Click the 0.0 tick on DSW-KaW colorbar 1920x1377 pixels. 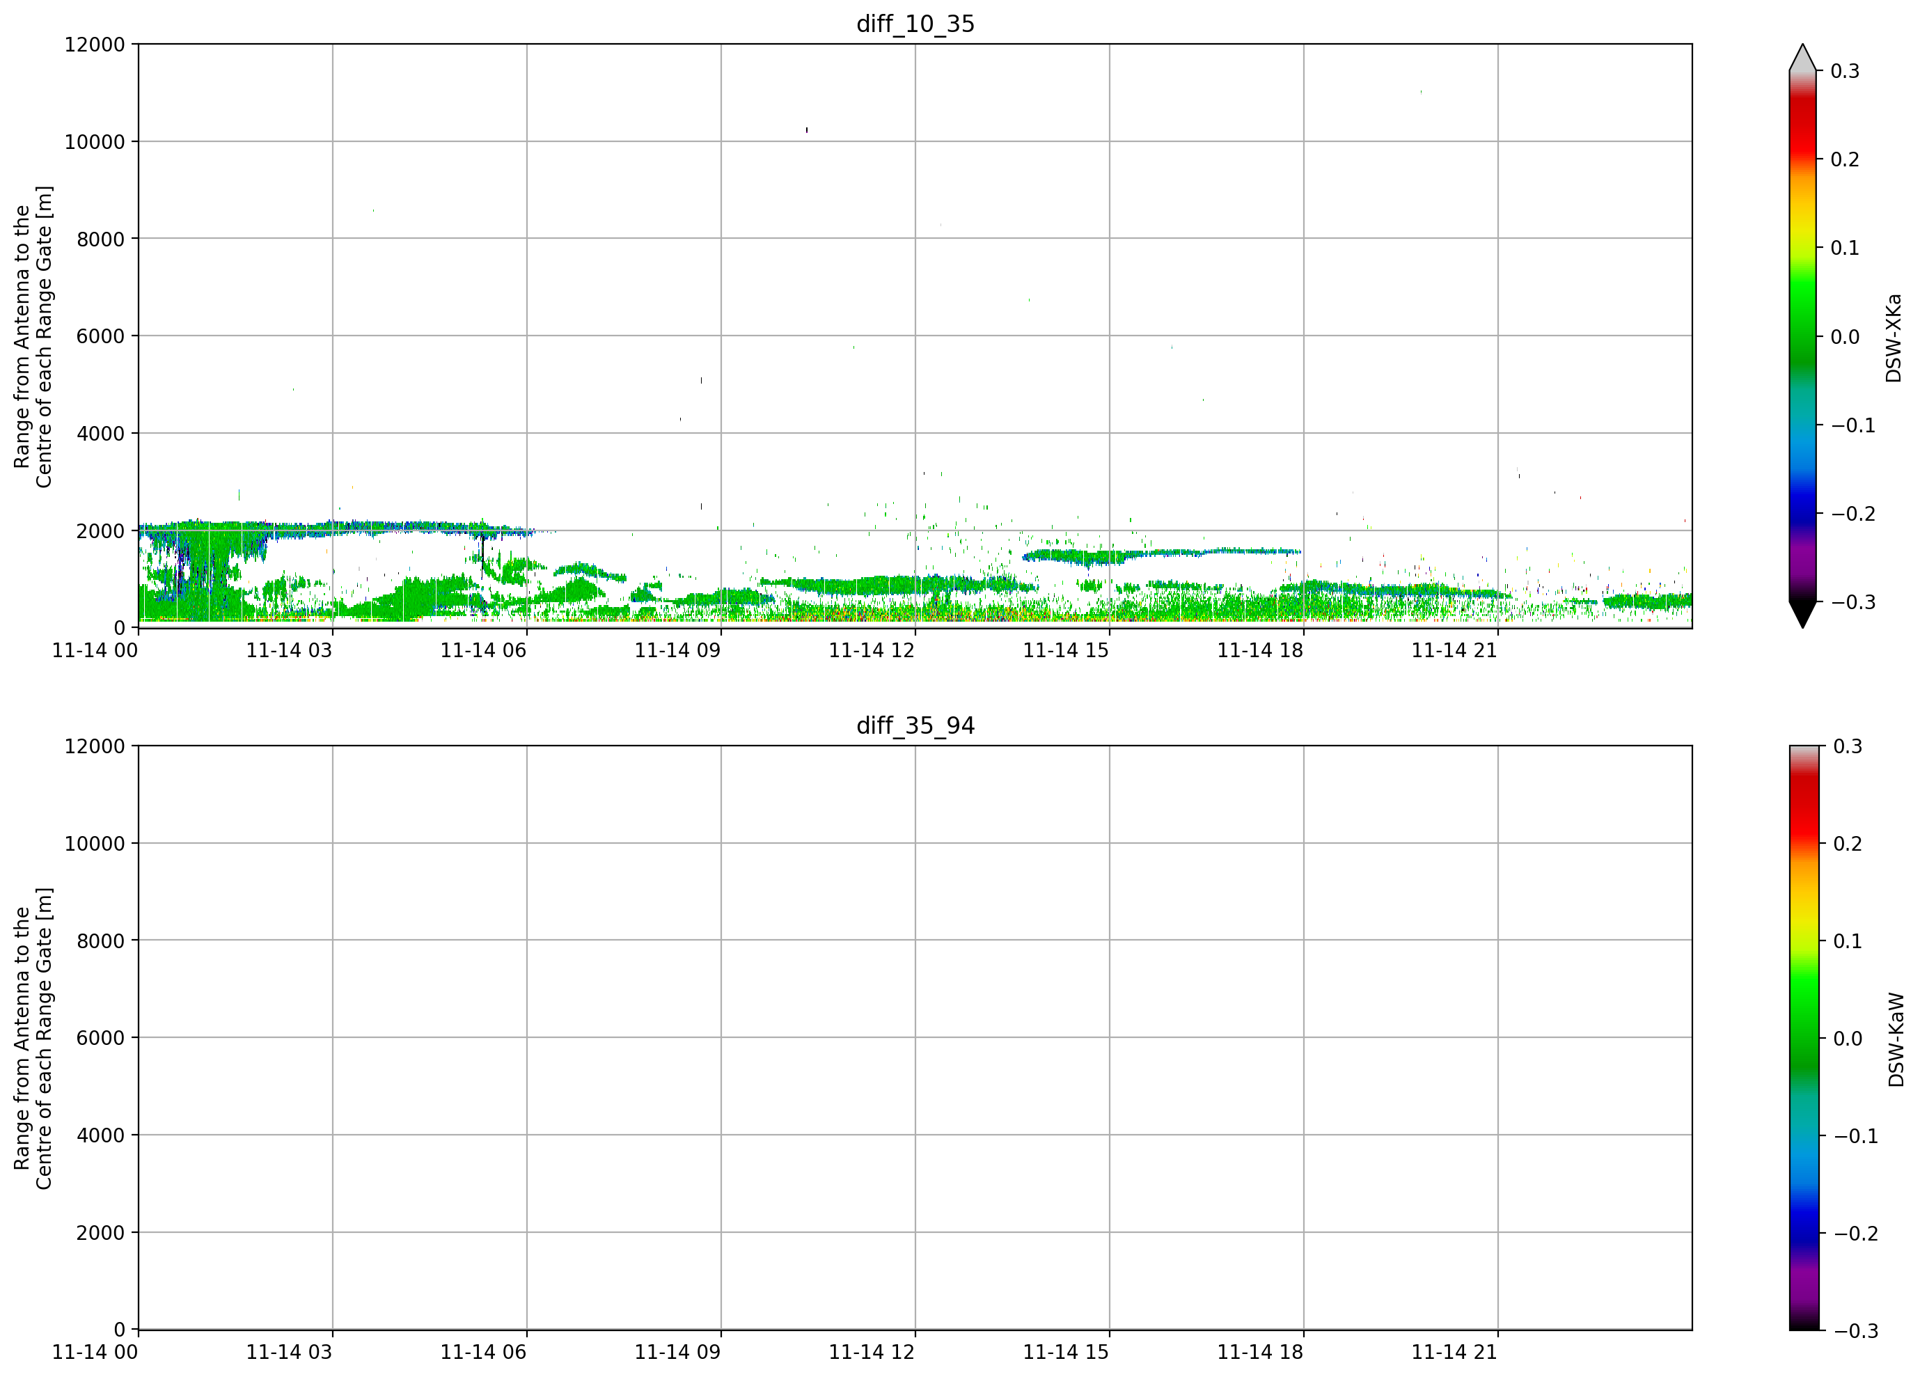click(x=1848, y=1037)
